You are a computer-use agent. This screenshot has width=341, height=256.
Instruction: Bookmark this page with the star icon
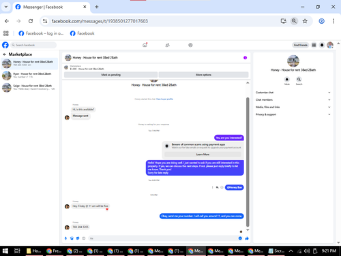pos(305,21)
